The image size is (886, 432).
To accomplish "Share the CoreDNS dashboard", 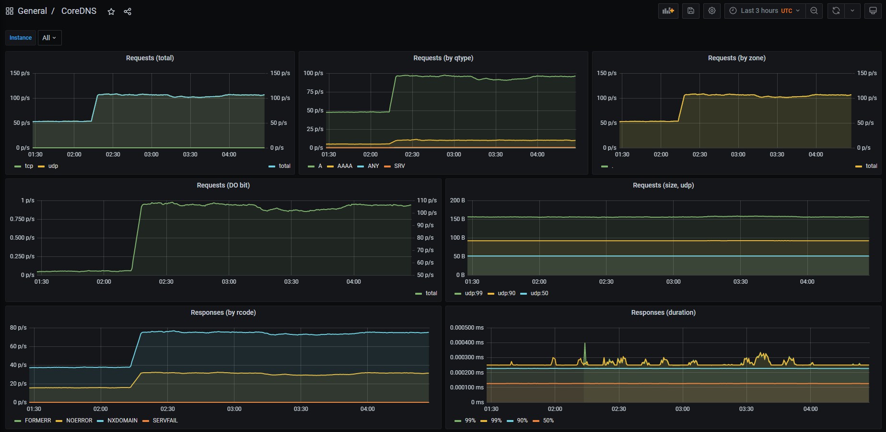I will [x=128, y=11].
